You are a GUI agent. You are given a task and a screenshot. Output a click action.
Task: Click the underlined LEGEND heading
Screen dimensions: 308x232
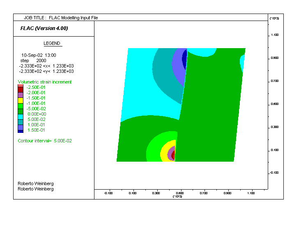click(52, 44)
